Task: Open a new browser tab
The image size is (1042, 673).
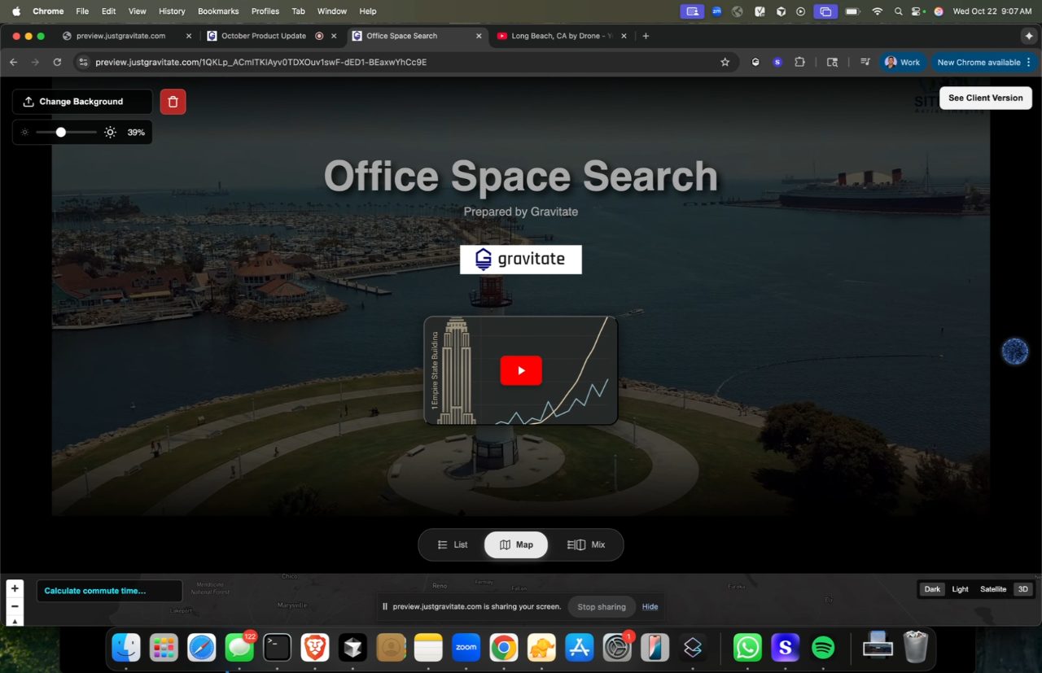Action: click(646, 36)
